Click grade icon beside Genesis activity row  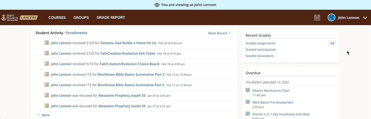[47, 43]
